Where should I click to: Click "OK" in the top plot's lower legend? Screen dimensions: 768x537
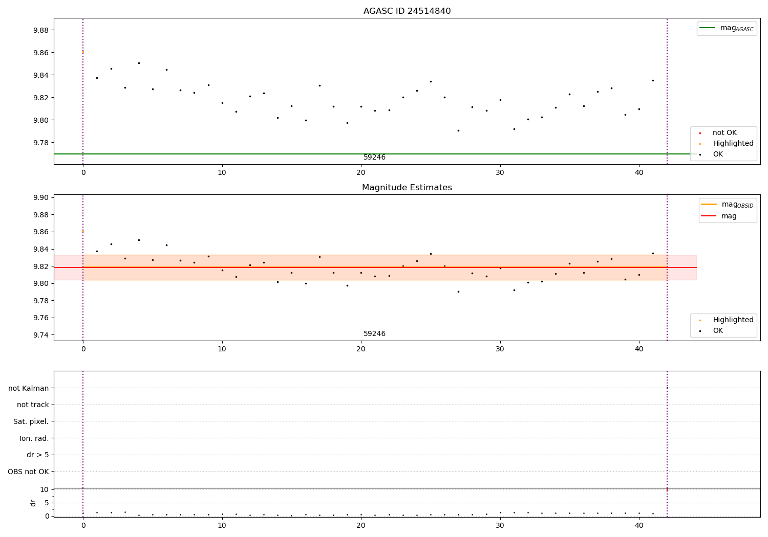712,154
